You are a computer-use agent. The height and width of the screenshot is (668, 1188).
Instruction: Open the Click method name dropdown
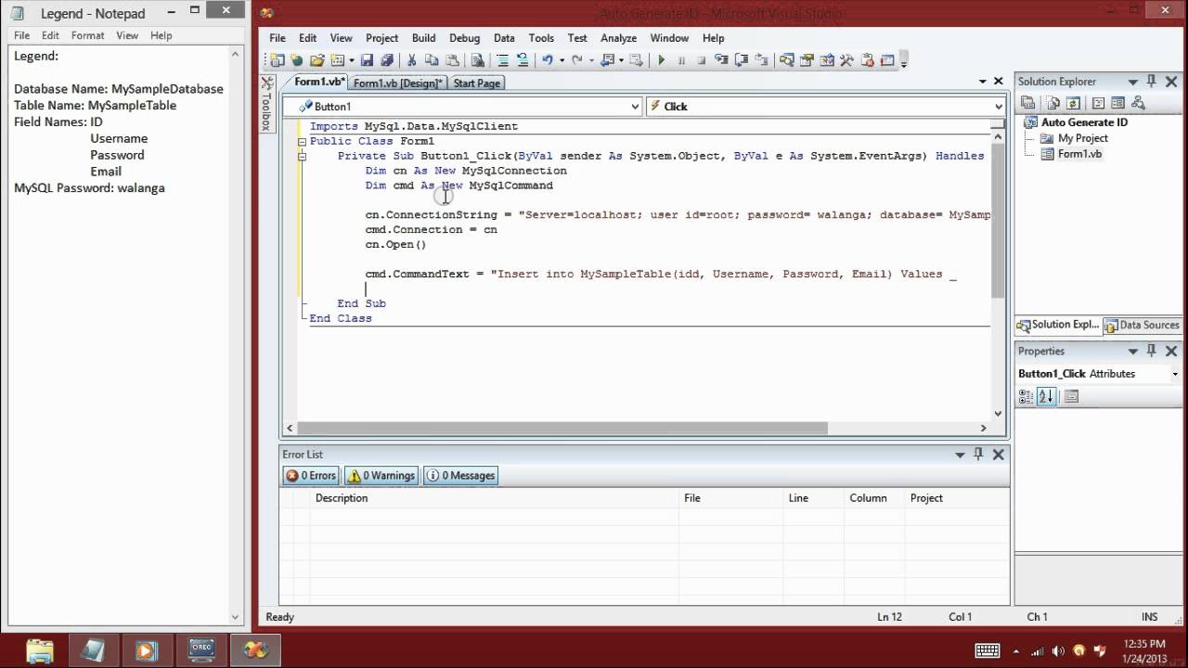click(999, 107)
